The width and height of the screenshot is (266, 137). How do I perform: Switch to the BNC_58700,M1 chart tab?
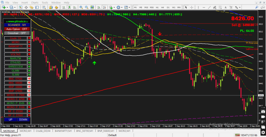[x=85, y=131]
